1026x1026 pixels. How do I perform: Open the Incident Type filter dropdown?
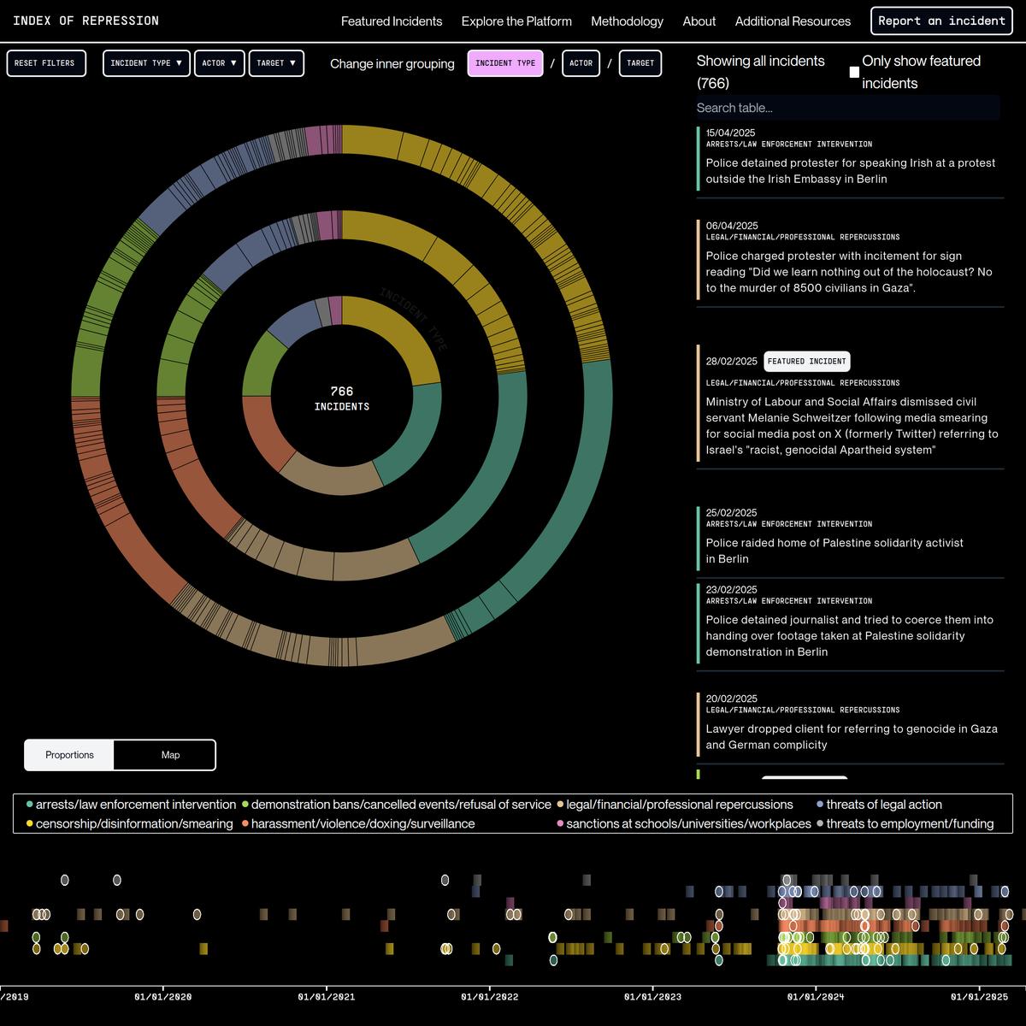click(x=146, y=63)
